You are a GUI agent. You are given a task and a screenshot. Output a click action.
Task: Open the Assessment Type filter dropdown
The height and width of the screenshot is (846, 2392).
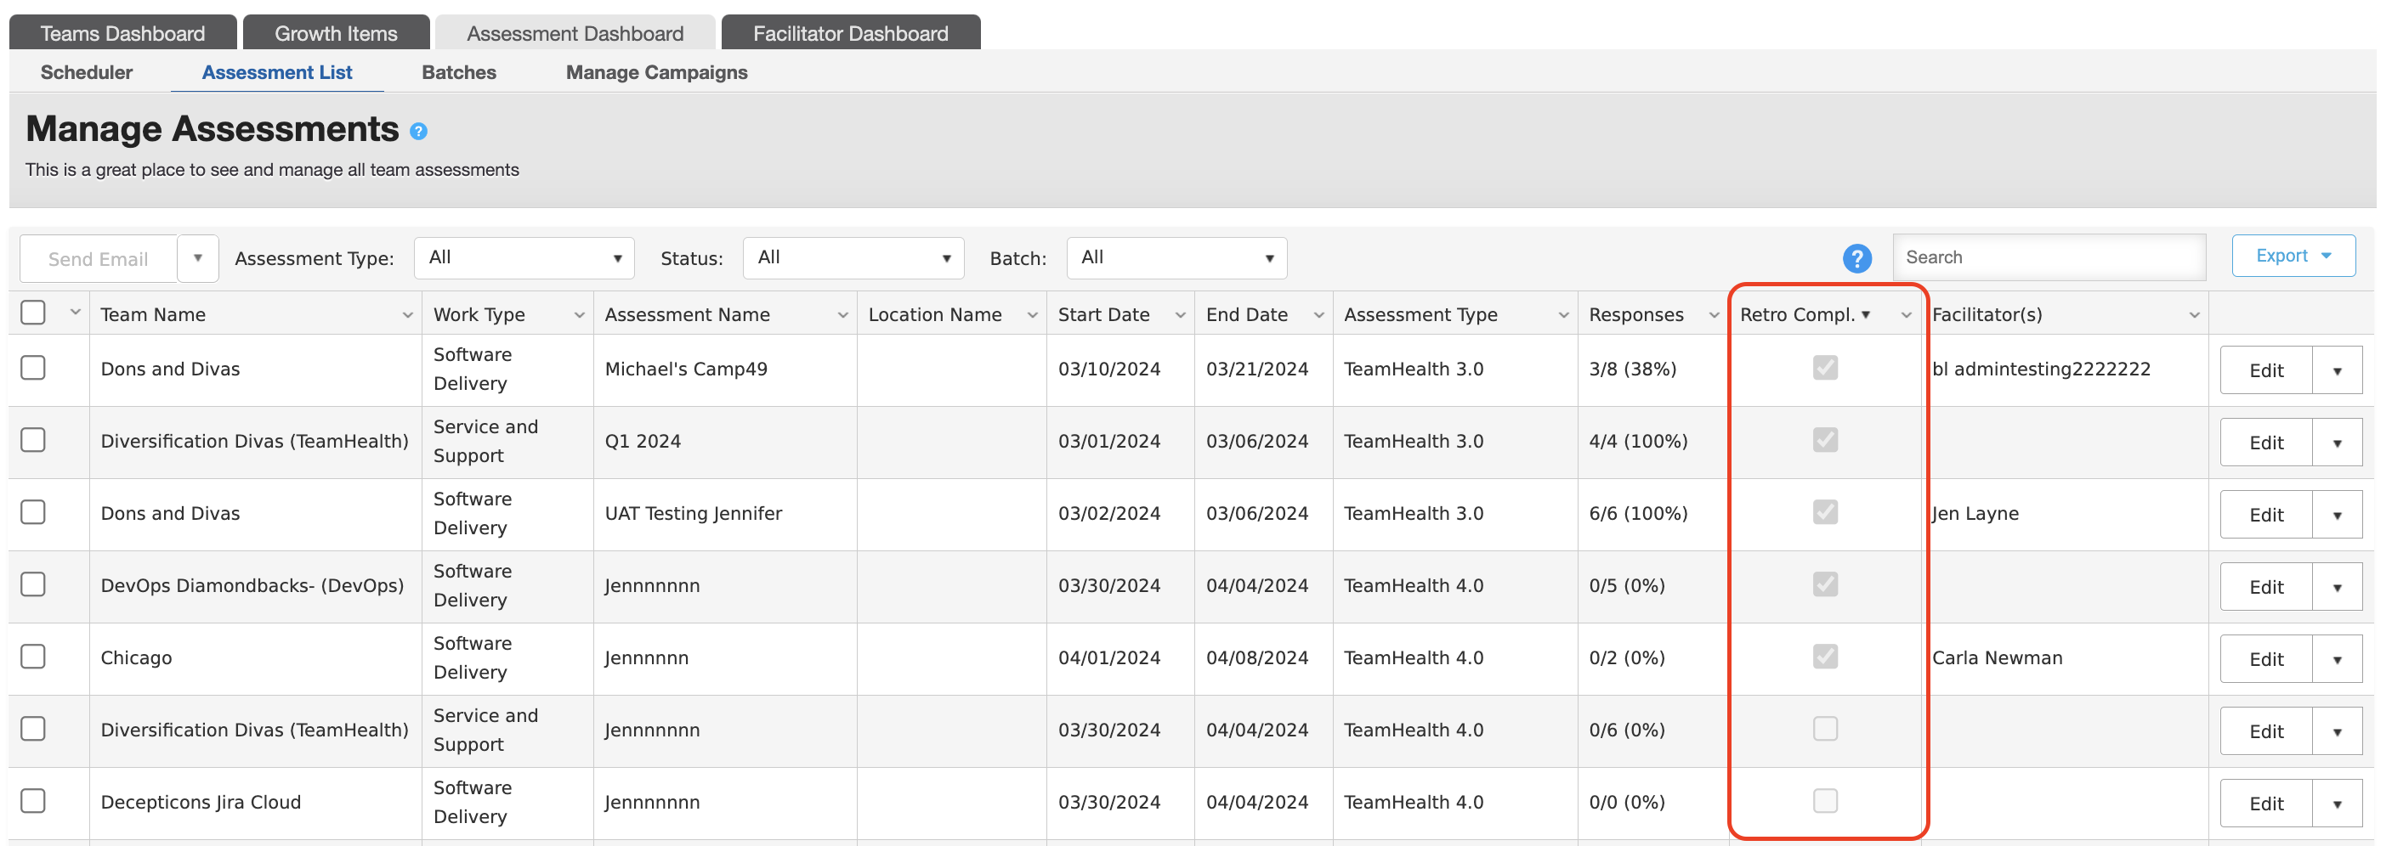(524, 258)
